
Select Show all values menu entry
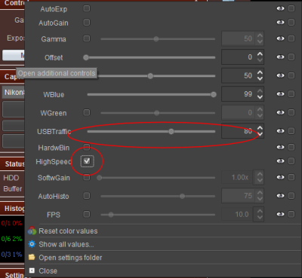coord(66,244)
